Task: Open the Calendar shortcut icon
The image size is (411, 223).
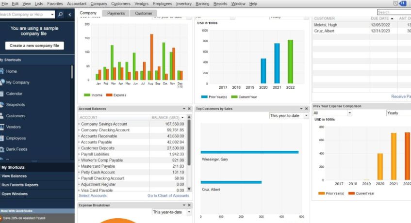Action: point(2,94)
